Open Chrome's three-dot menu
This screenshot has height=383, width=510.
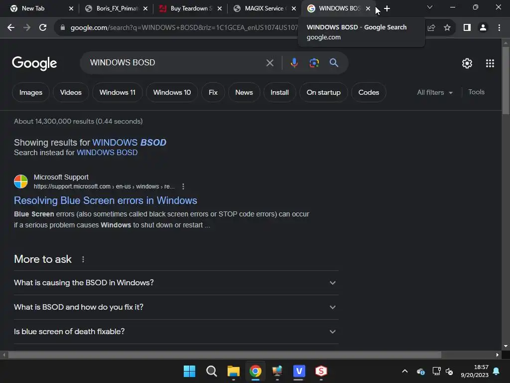coord(499,28)
